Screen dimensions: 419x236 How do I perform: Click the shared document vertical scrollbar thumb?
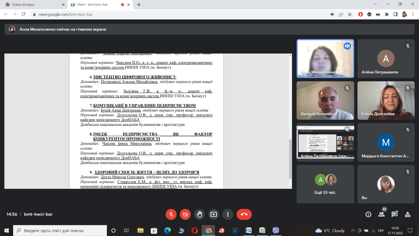click(x=291, y=159)
